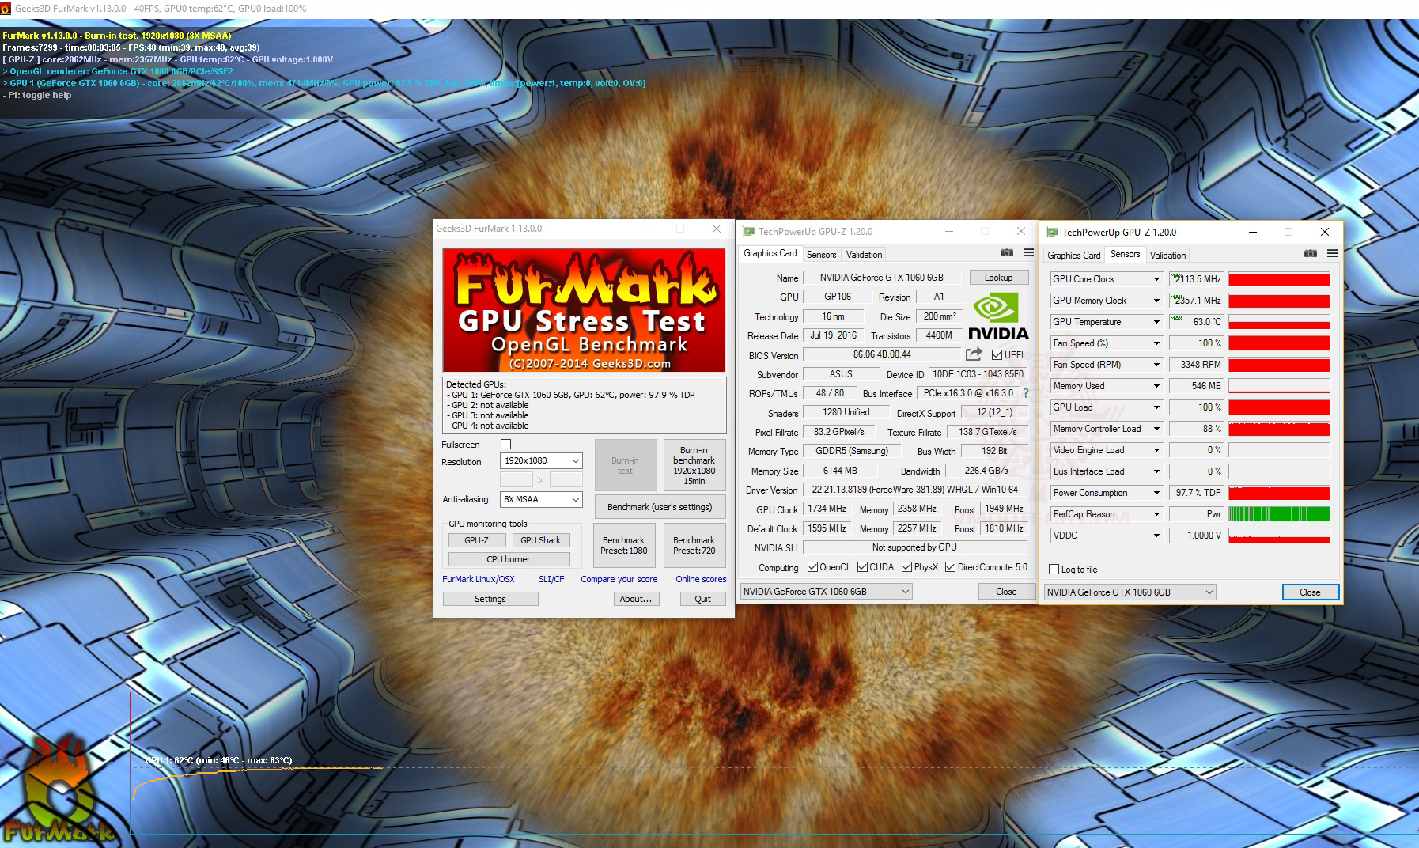Screen dimensions: 1419x848
Task: Click the GPU Temperature sensor graph
Action: (x=1279, y=322)
